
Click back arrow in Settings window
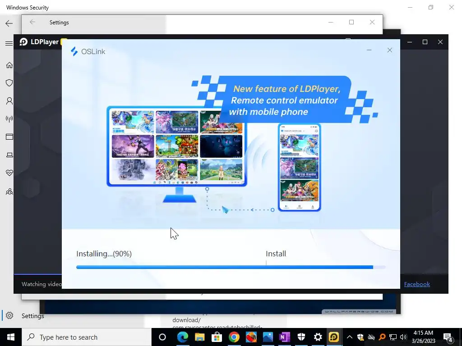click(32, 22)
